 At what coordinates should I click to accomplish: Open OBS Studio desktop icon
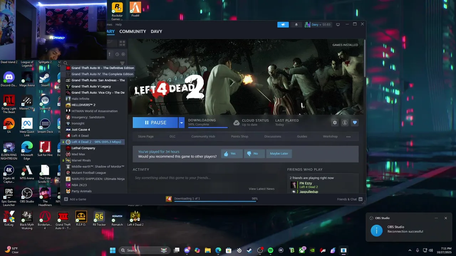(27, 196)
